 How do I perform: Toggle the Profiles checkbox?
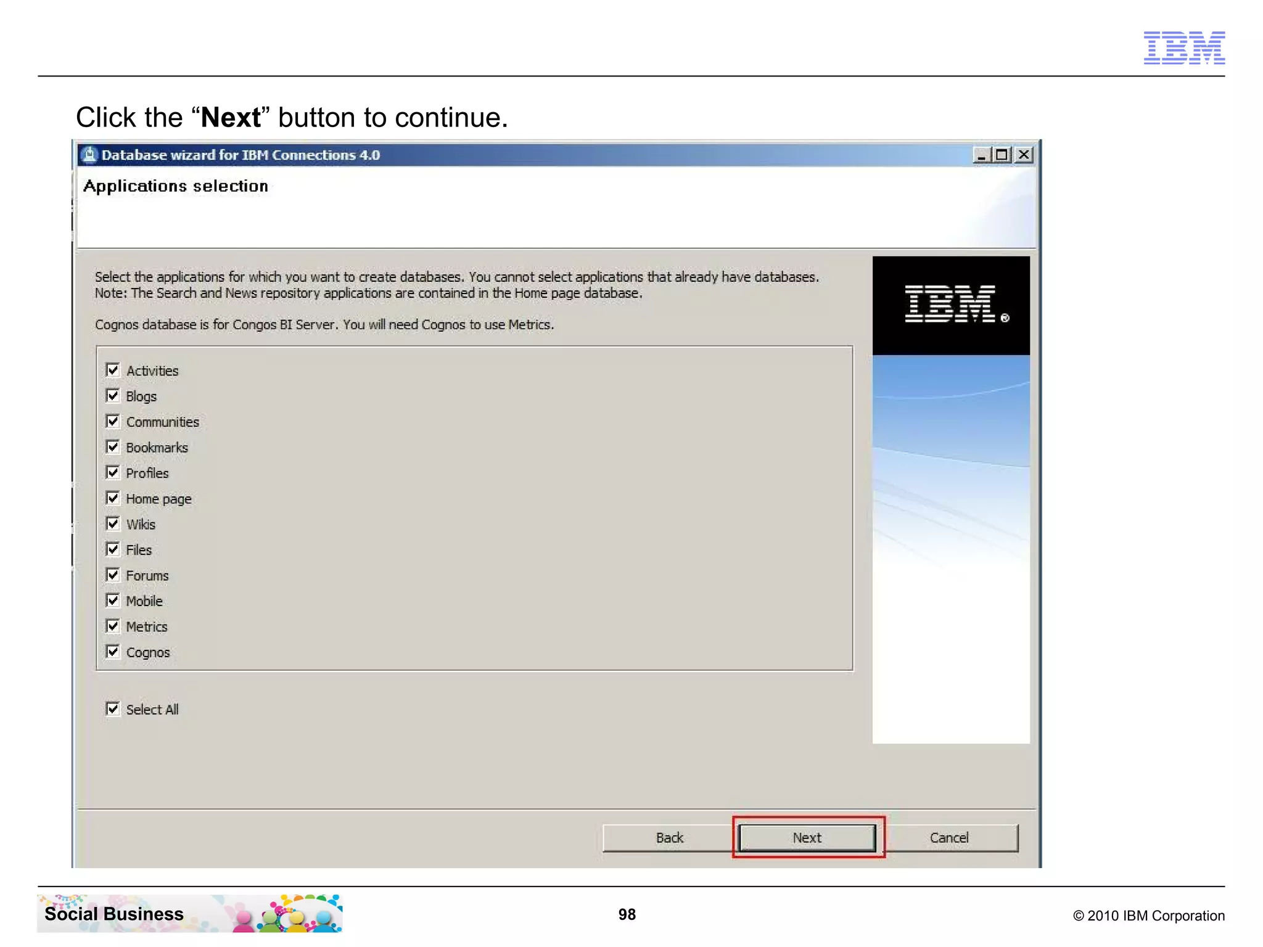coord(113,472)
